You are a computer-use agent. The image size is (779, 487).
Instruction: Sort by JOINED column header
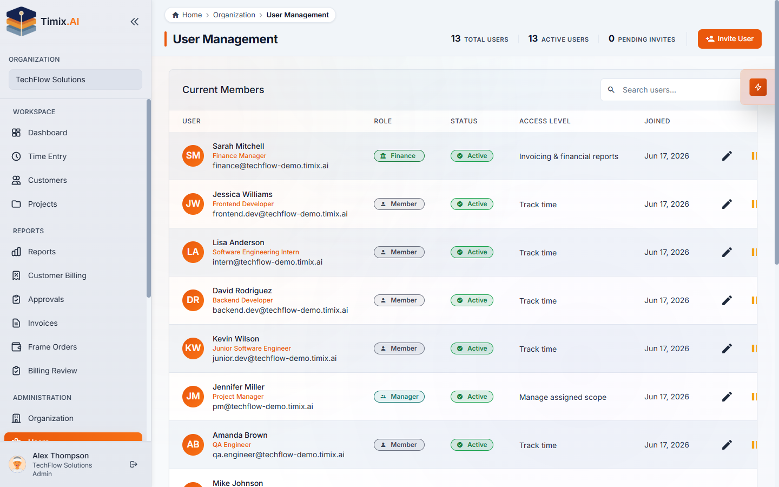[x=657, y=121]
